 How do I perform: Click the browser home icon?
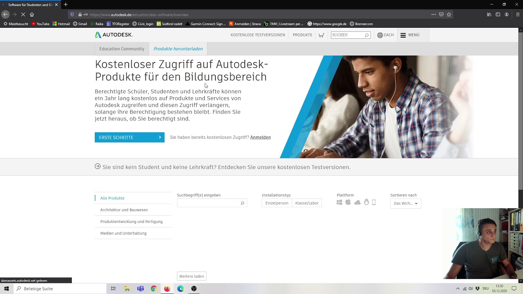pos(32,14)
